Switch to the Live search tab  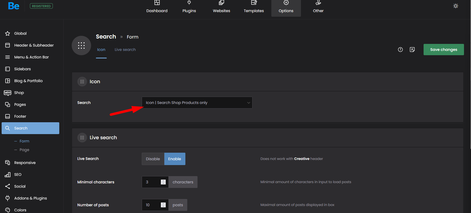coord(125,50)
